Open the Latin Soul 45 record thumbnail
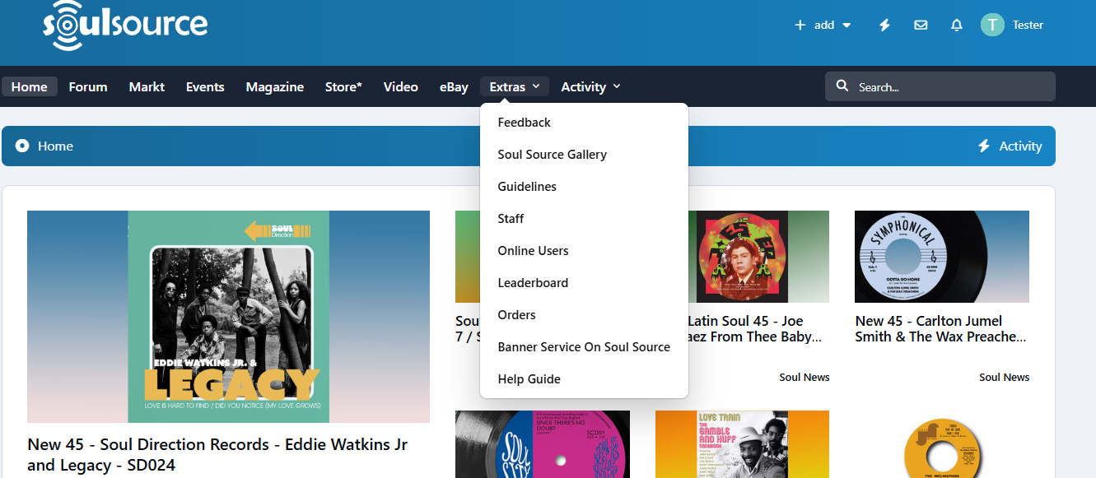 pyautogui.click(x=758, y=257)
